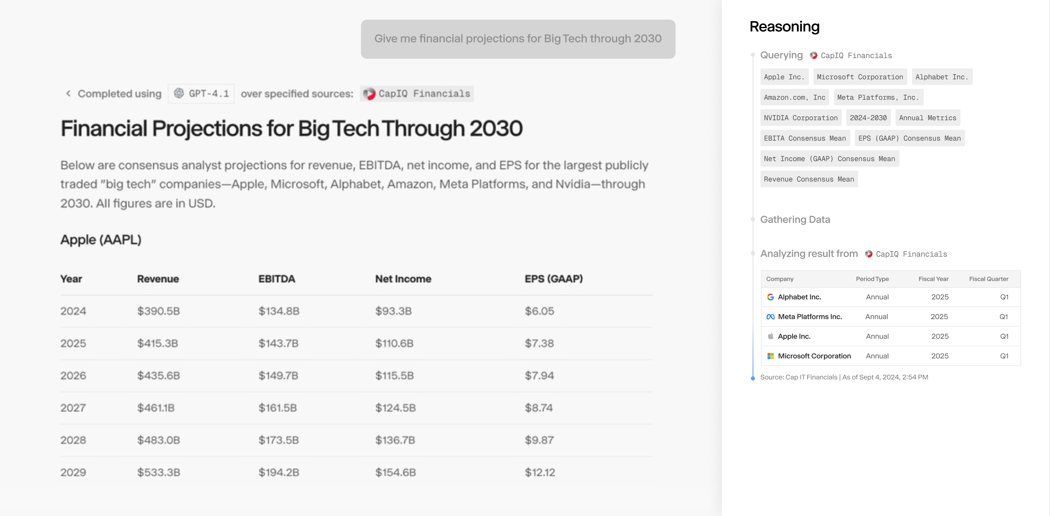This screenshot has width=1050, height=516.
Task: Click the Cap IT Financials source attribution
Action: pyautogui.click(x=845, y=377)
